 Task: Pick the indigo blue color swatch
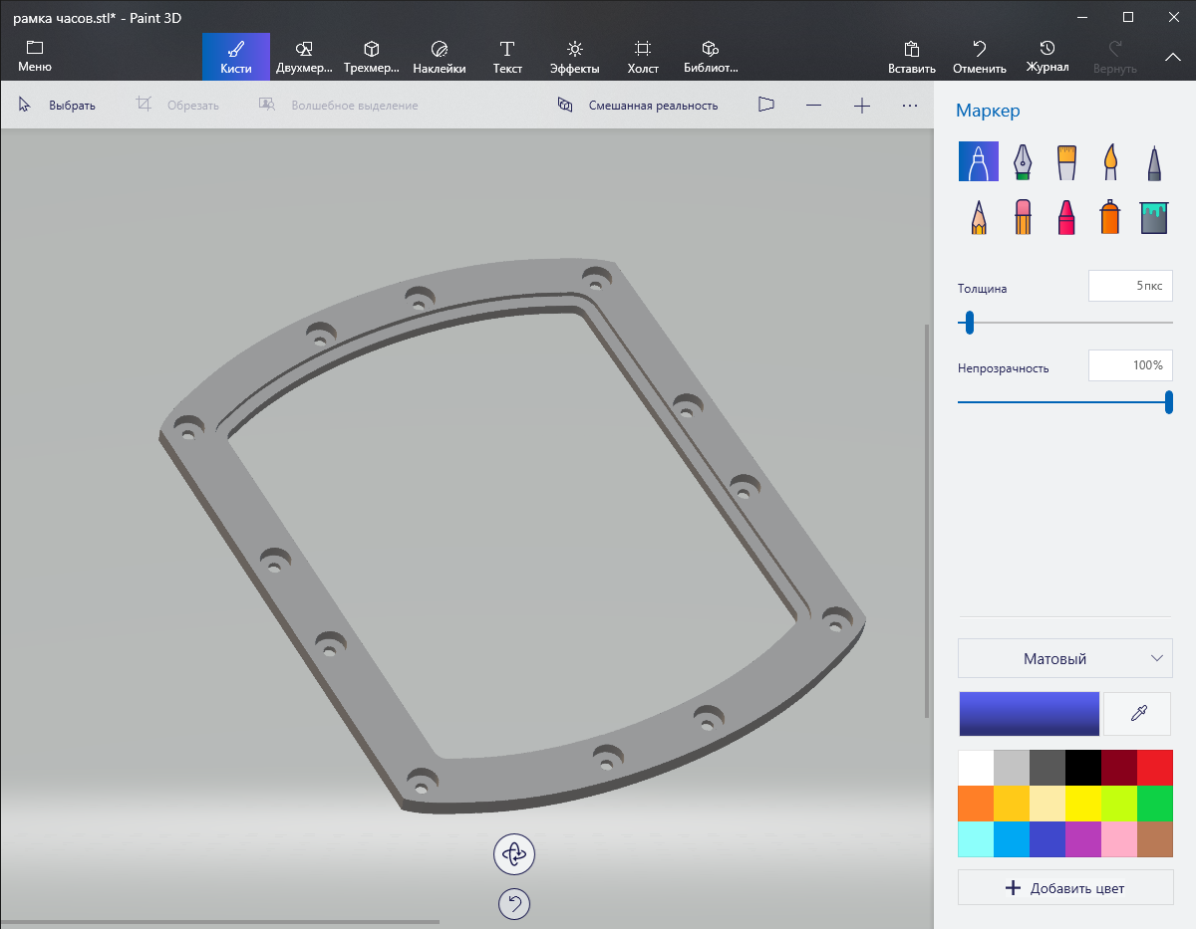[x=1047, y=839]
